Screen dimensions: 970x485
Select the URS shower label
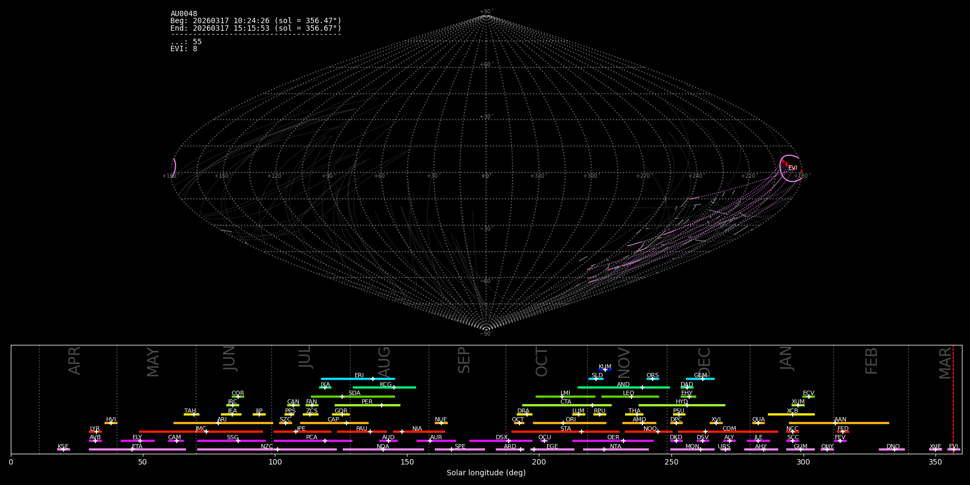pos(724,447)
